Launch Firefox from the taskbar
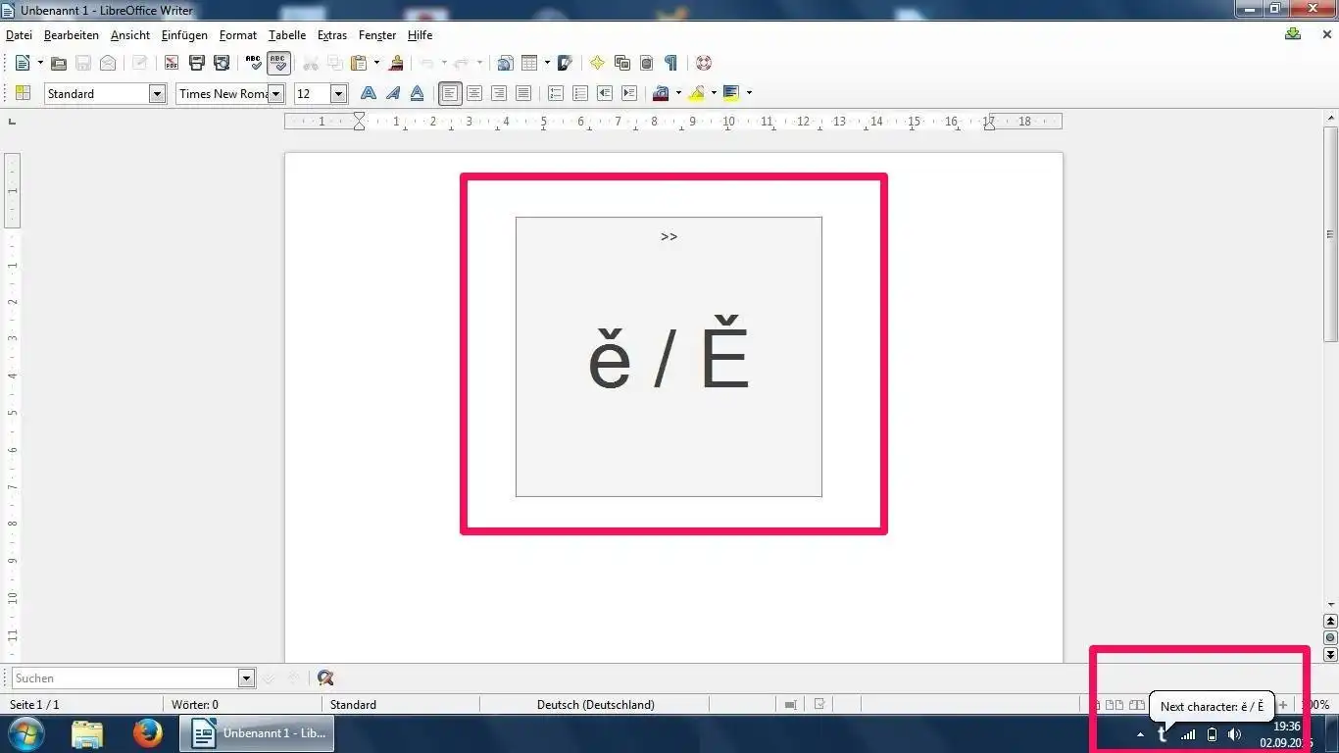Viewport: 1339px width, 753px height. tap(148, 733)
